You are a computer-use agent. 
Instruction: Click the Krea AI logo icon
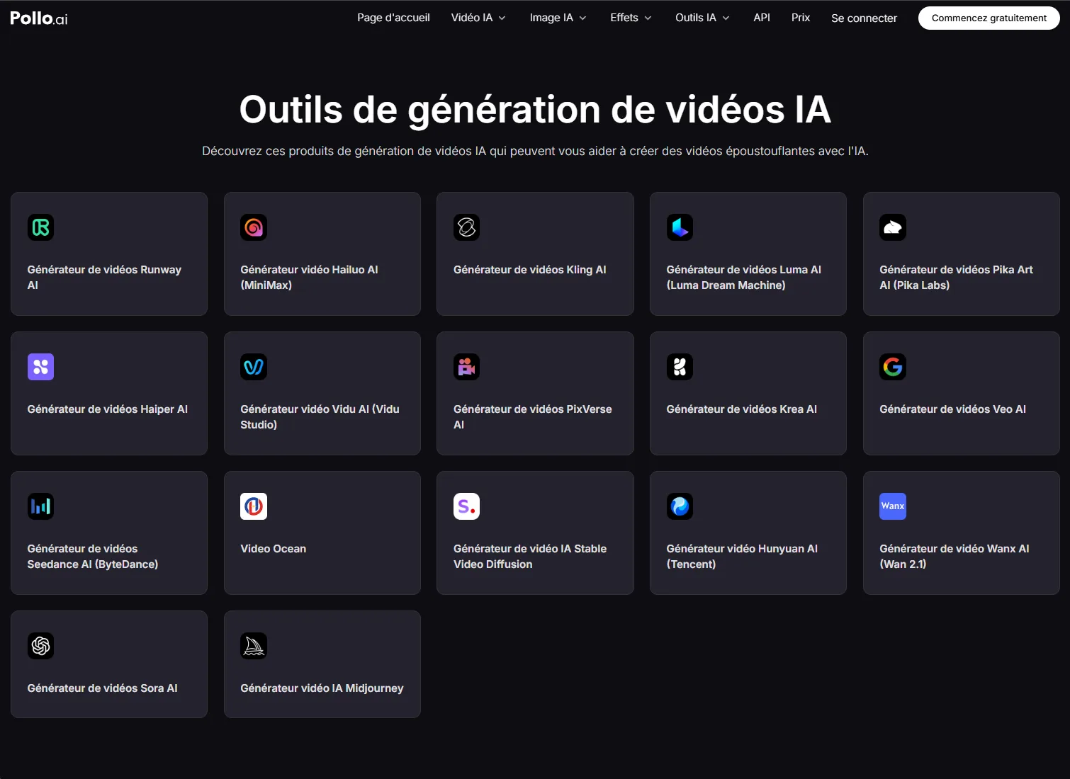pyautogui.click(x=680, y=367)
